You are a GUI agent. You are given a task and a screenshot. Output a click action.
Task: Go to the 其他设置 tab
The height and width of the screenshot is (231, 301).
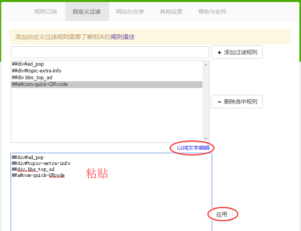(171, 12)
